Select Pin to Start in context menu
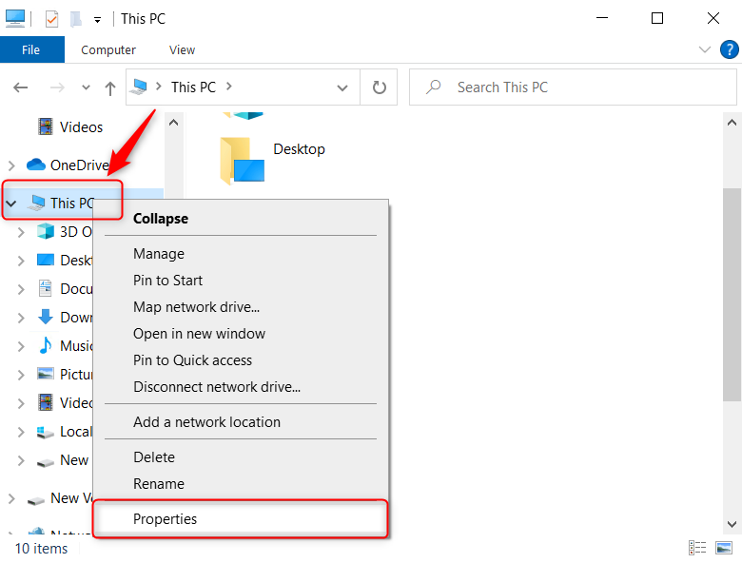The height and width of the screenshot is (563, 742). coord(241,281)
